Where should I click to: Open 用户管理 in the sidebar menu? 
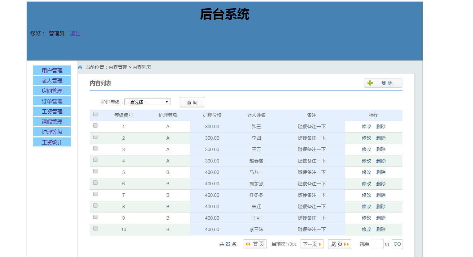pos(52,70)
